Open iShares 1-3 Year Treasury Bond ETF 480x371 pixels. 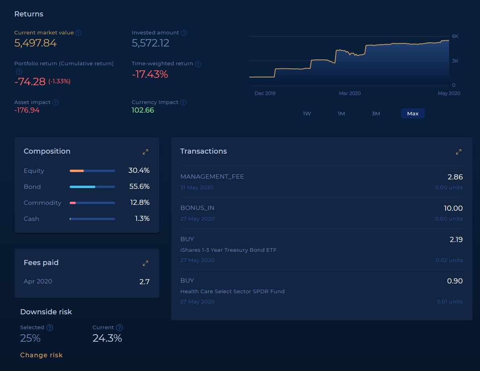228,250
